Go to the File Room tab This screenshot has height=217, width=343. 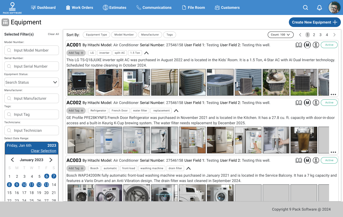click(193, 7)
